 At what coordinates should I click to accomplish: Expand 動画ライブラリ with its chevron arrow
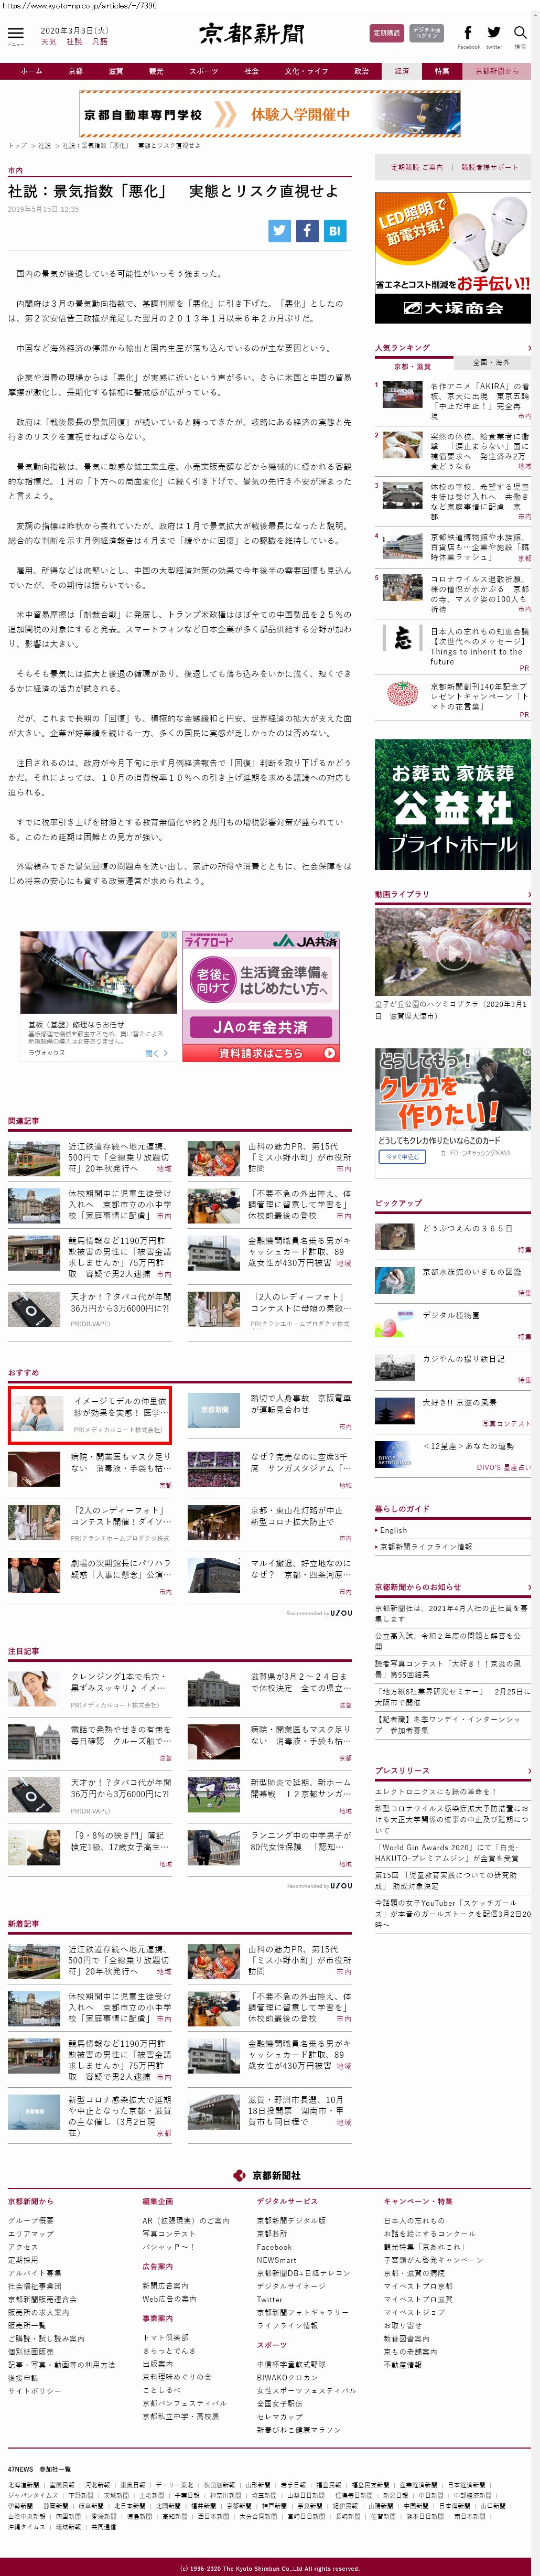pyautogui.click(x=529, y=894)
